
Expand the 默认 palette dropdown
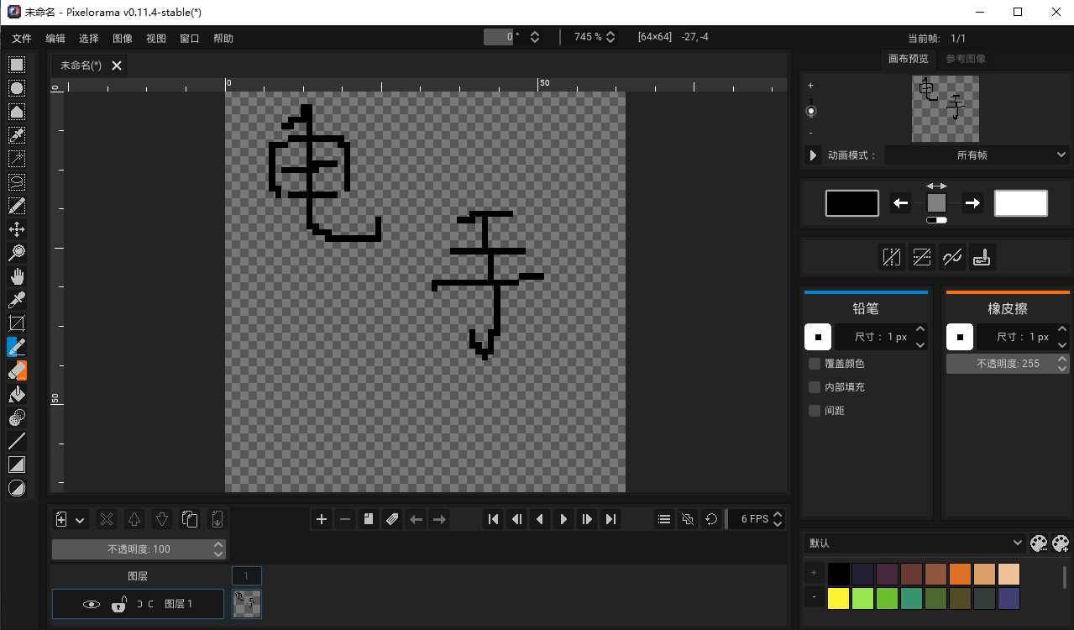(x=914, y=543)
